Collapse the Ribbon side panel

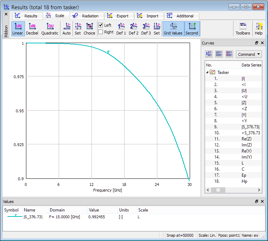pos(6,14)
